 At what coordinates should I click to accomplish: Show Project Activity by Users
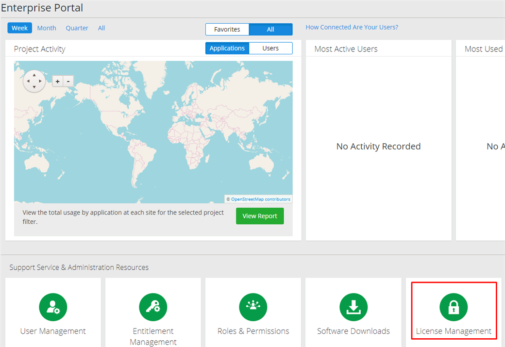coord(270,49)
